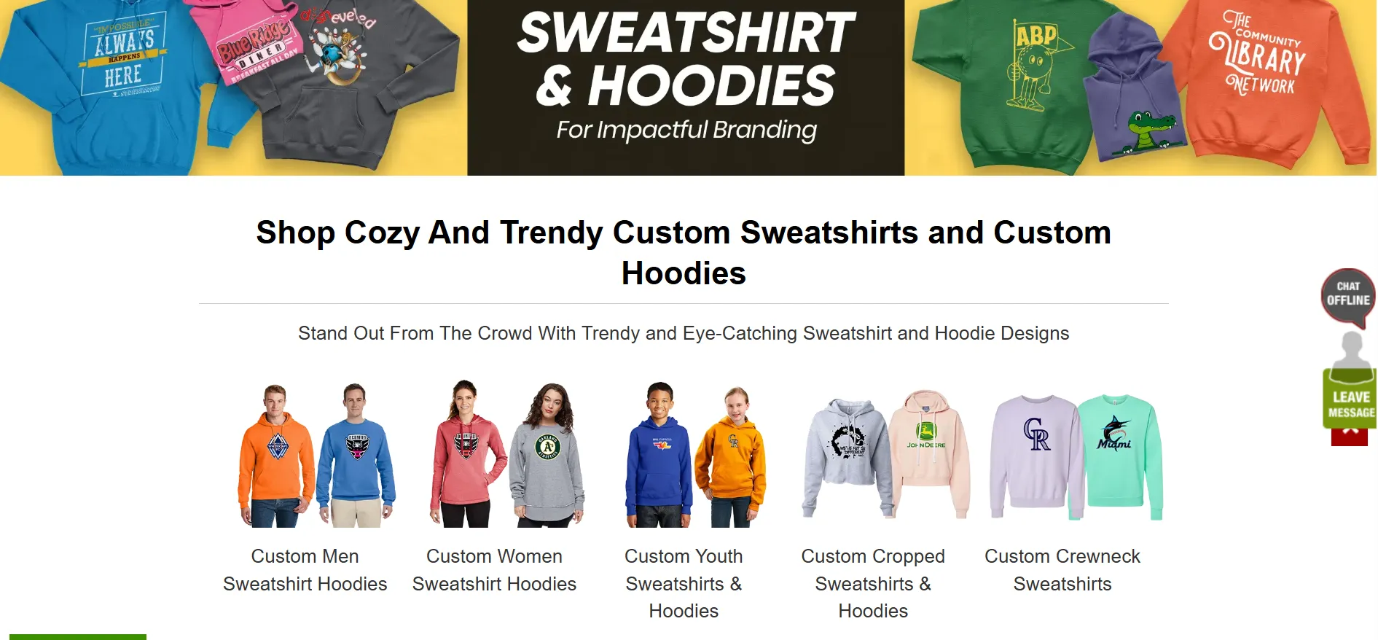Click the Chat Offline bubble icon
1378x640 pixels.
point(1347,297)
